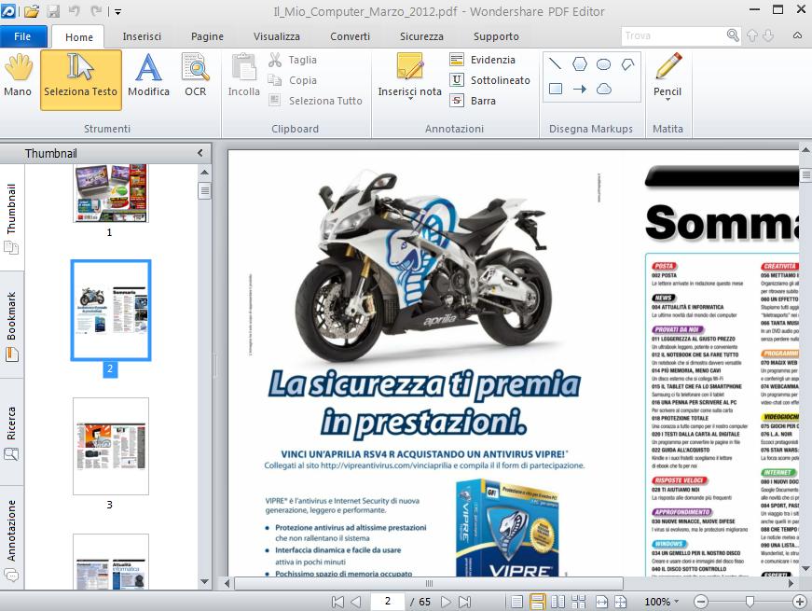Collapse the ribbon with chevron
Image resolution: width=812 pixels, height=611 pixels.
point(797,35)
